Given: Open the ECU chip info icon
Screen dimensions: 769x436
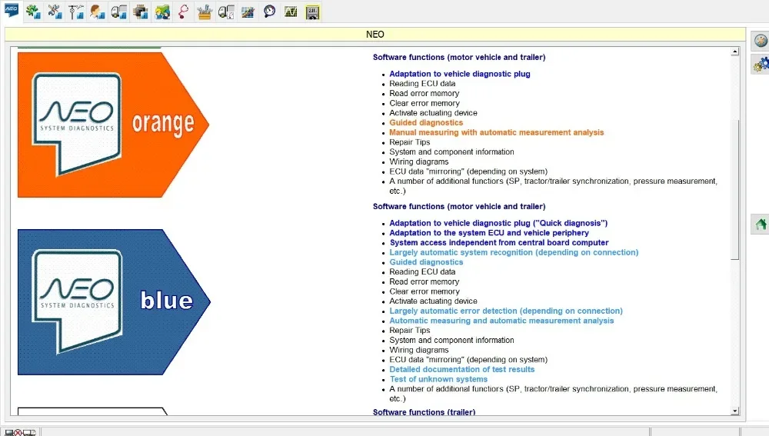Looking at the screenshot, I should [x=140, y=12].
